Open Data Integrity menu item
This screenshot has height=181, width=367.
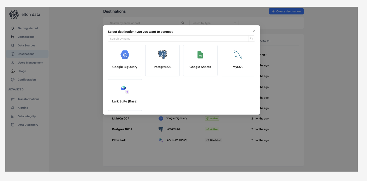point(27,116)
